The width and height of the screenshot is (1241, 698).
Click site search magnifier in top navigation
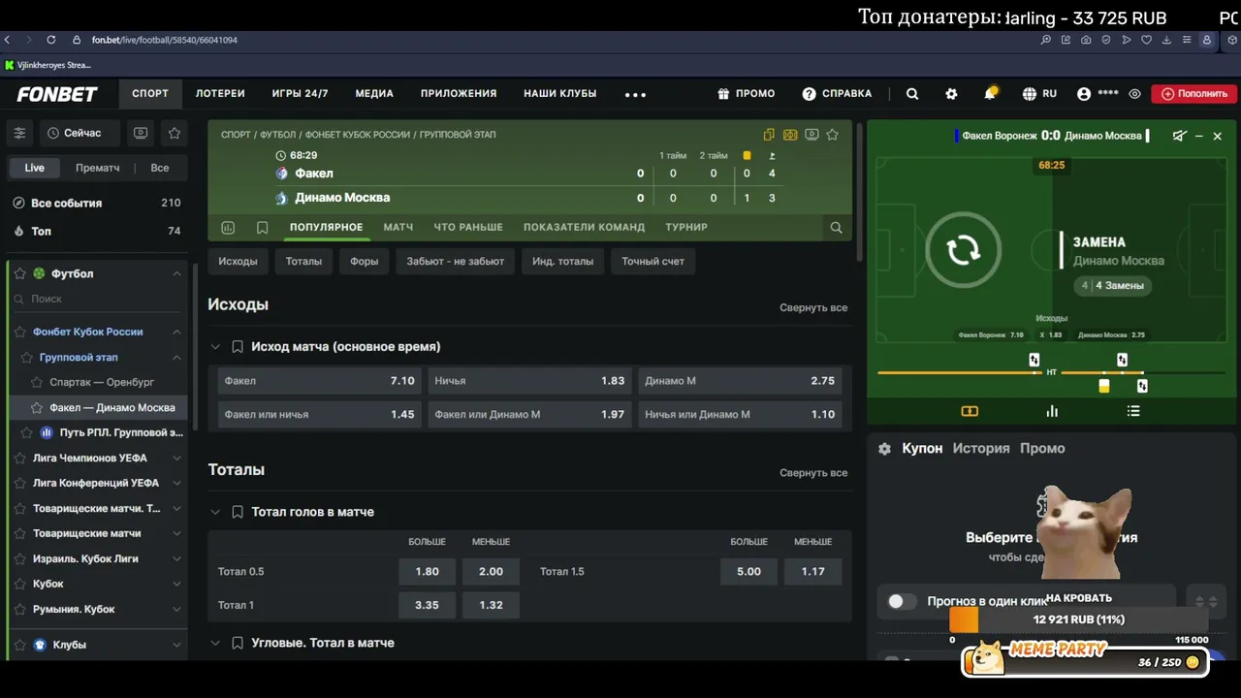point(912,94)
